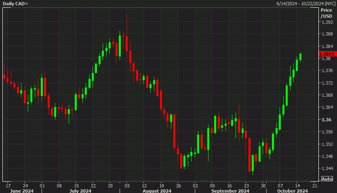Screen dimensions: 337x193
Task: Click the date tick 09 on time axis
Action: pyautogui.click(x=213, y=186)
